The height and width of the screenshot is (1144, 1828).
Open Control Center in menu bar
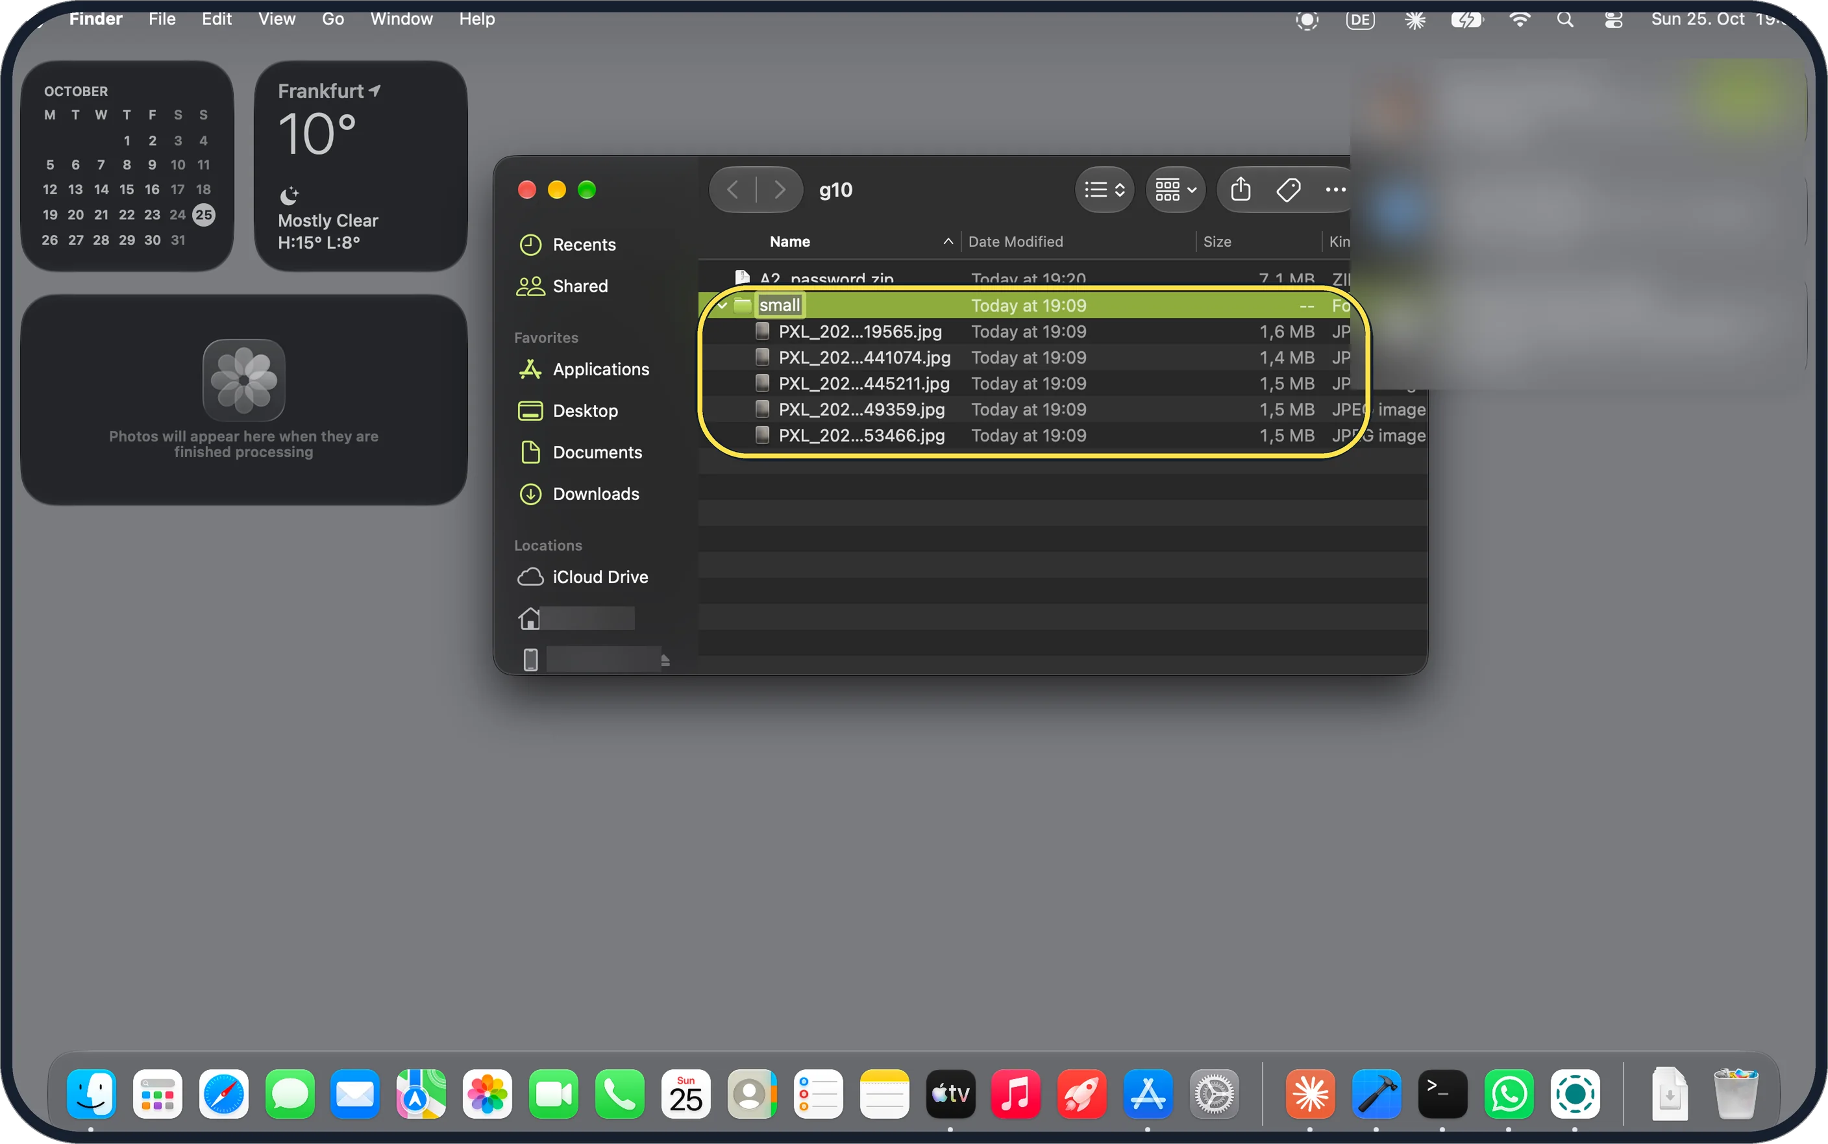(1613, 19)
